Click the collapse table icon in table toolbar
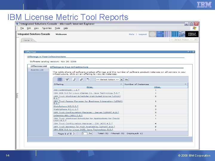Image resolution: width=215 pixels, height=161 pixels. tap(88, 79)
